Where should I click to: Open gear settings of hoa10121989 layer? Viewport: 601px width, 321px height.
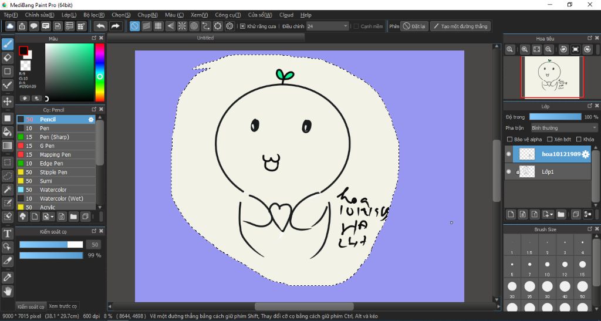tap(585, 154)
